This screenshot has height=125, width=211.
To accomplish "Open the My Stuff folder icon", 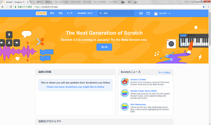I will 148,13.
